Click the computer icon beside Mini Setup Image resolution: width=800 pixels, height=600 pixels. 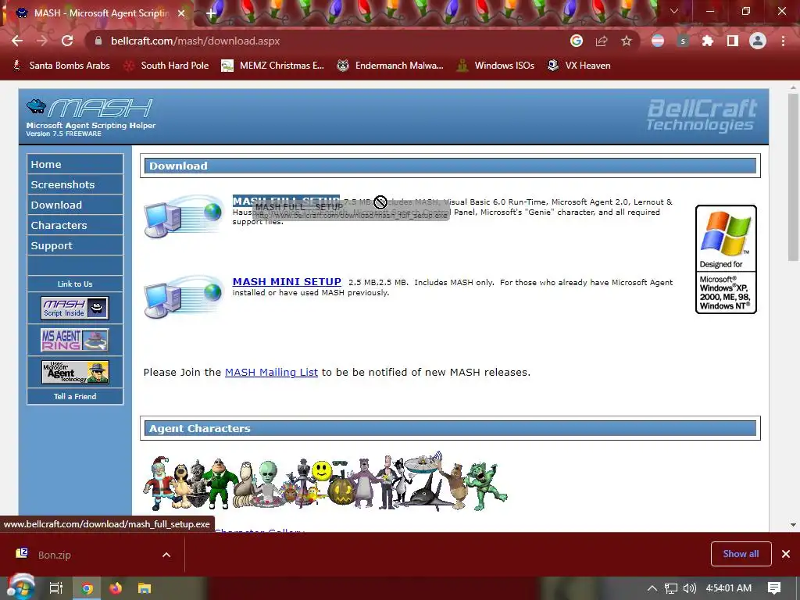[x=184, y=297]
